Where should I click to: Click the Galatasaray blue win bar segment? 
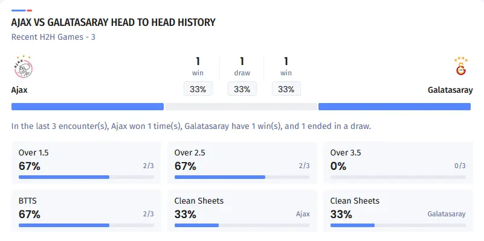[395, 107]
